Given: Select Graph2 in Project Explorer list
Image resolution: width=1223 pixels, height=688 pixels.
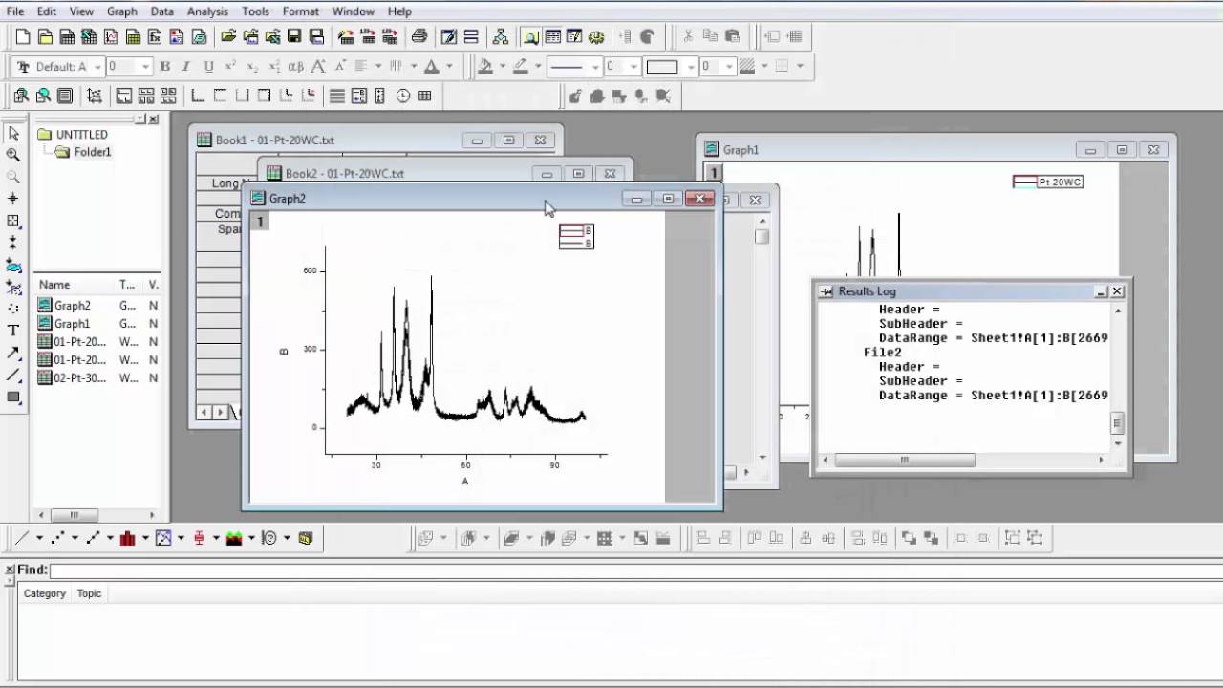Looking at the screenshot, I should pyautogui.click(x=72, y=306).
